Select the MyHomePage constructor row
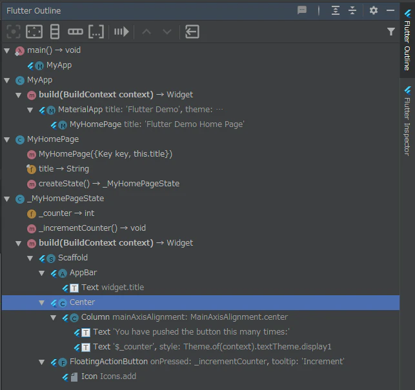Viewport: 415px width, 390px height. (200, 154)
